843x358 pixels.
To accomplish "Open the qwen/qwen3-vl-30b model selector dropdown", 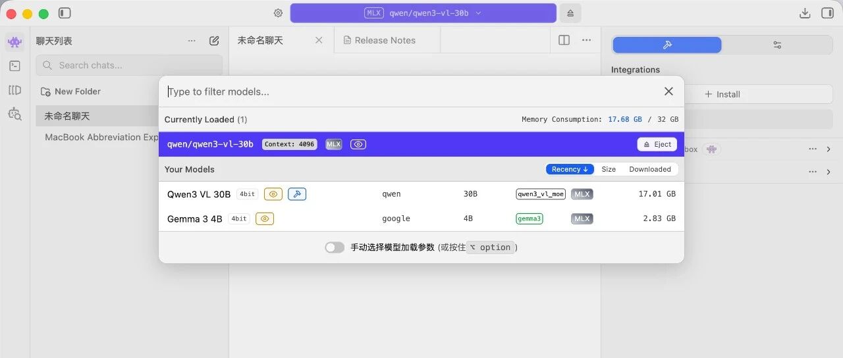I will pyautogui.click(x=423, y=13).
